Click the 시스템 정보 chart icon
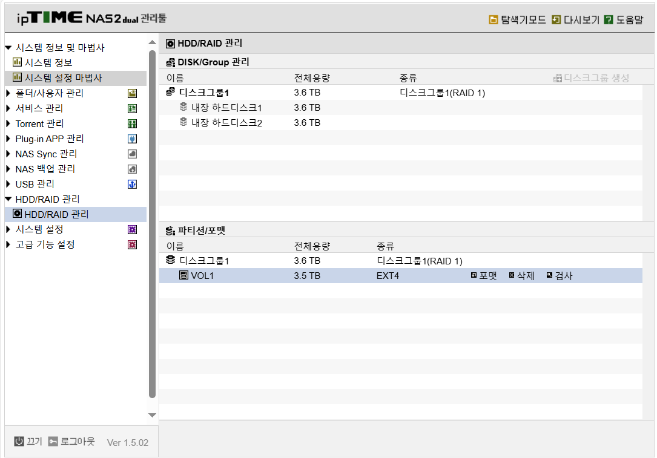Viewport: 657px width, 458px height. tap(17, 62)
